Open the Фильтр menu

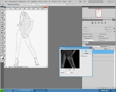pyautogui.click(x=40, y=2)
